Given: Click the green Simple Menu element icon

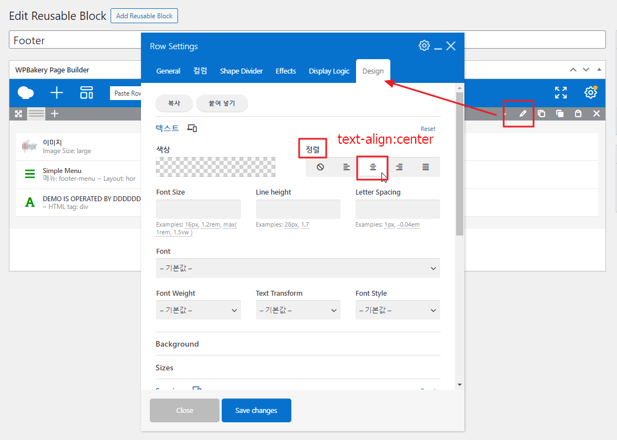Looking at the screenshot, I should (x=30, y=174).
